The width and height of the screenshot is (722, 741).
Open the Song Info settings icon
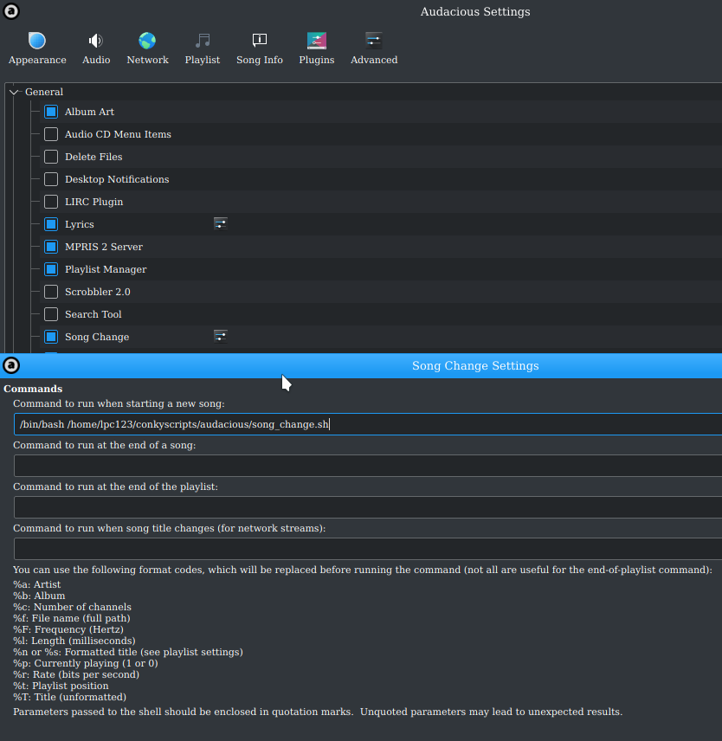pyautogui.click(x=260, y=41)
